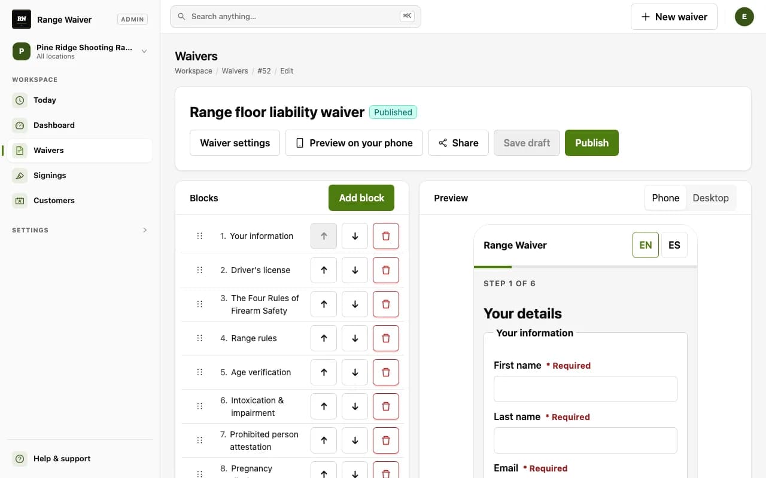
Task: Delete the Your information block
Action: click(386, 236)
